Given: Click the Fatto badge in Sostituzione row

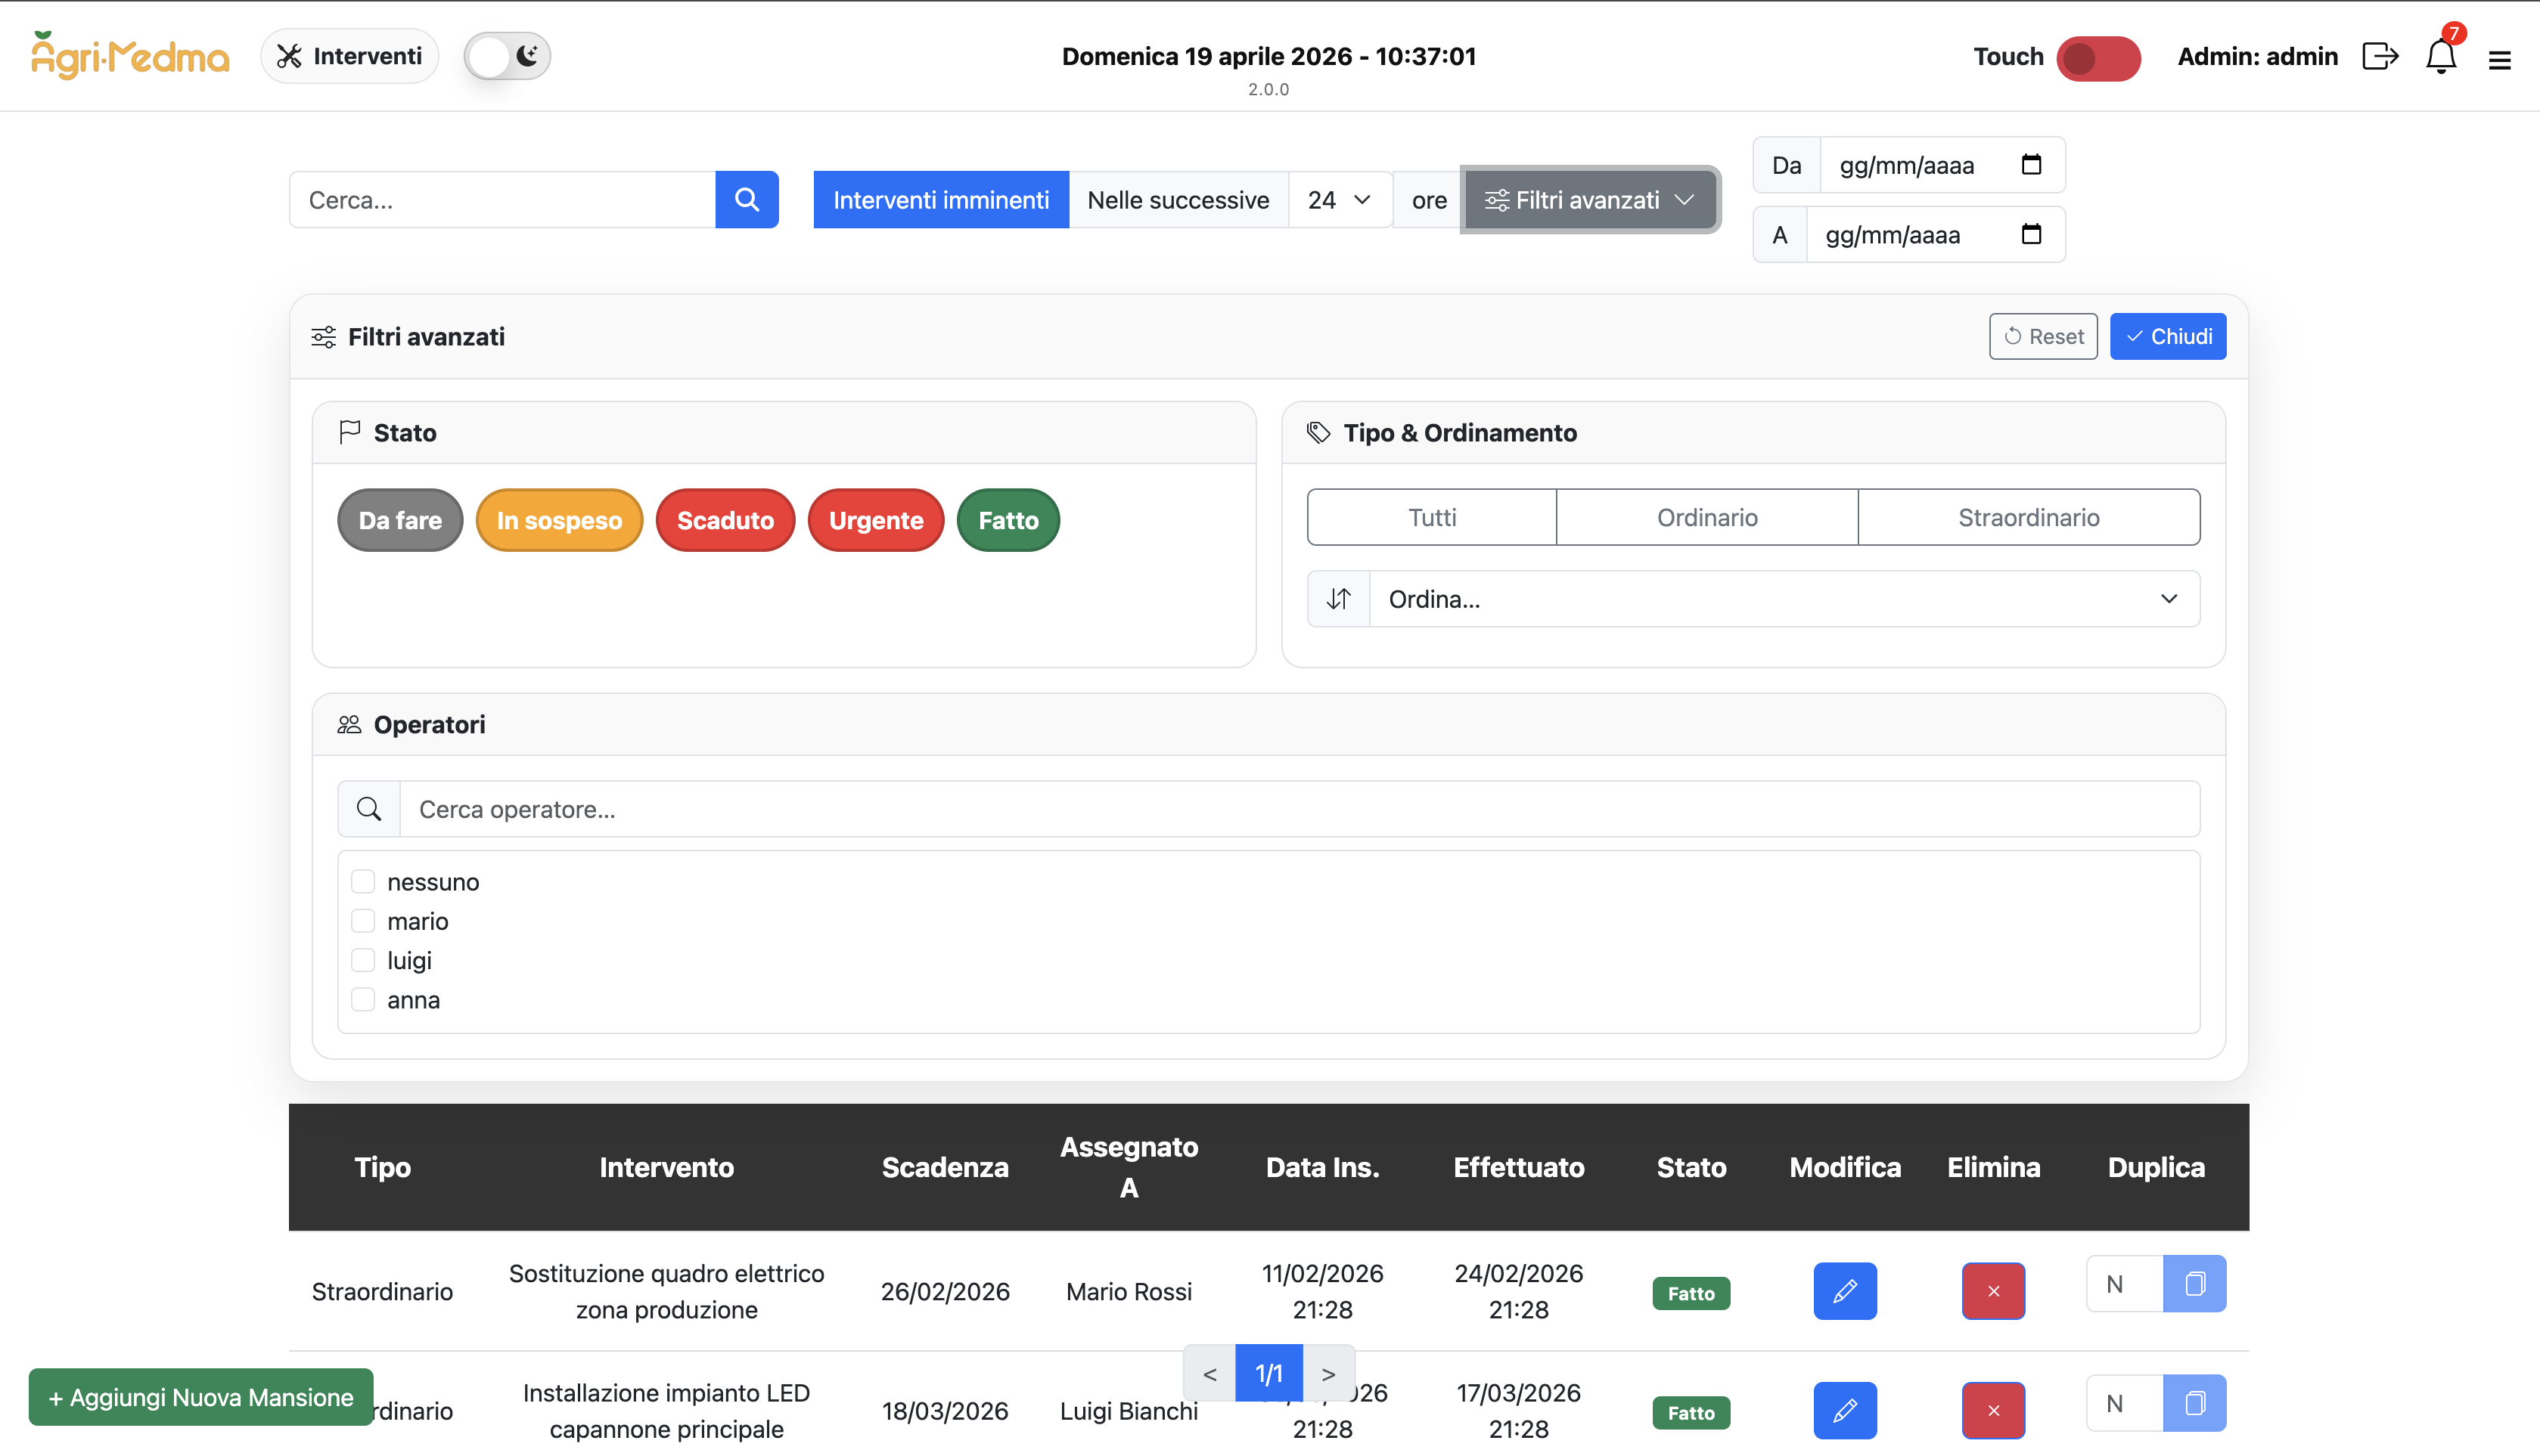Looking at the screenshot, I should pos(1691,1293).
